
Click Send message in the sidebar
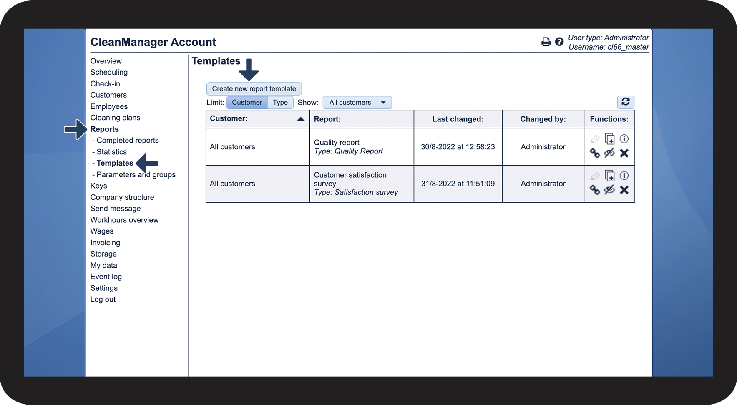click(116, 209)
